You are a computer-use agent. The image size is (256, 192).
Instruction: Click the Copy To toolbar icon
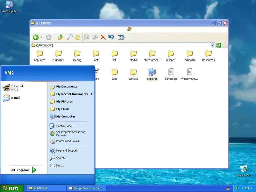click(95, 37)
